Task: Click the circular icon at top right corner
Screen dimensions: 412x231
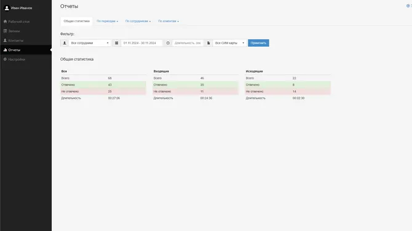Action: 408,6
